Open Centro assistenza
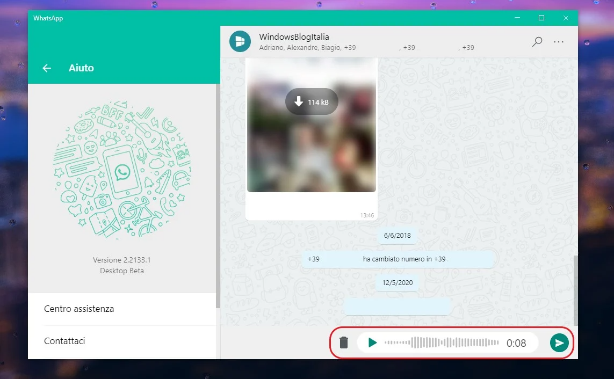 [78, 309]
